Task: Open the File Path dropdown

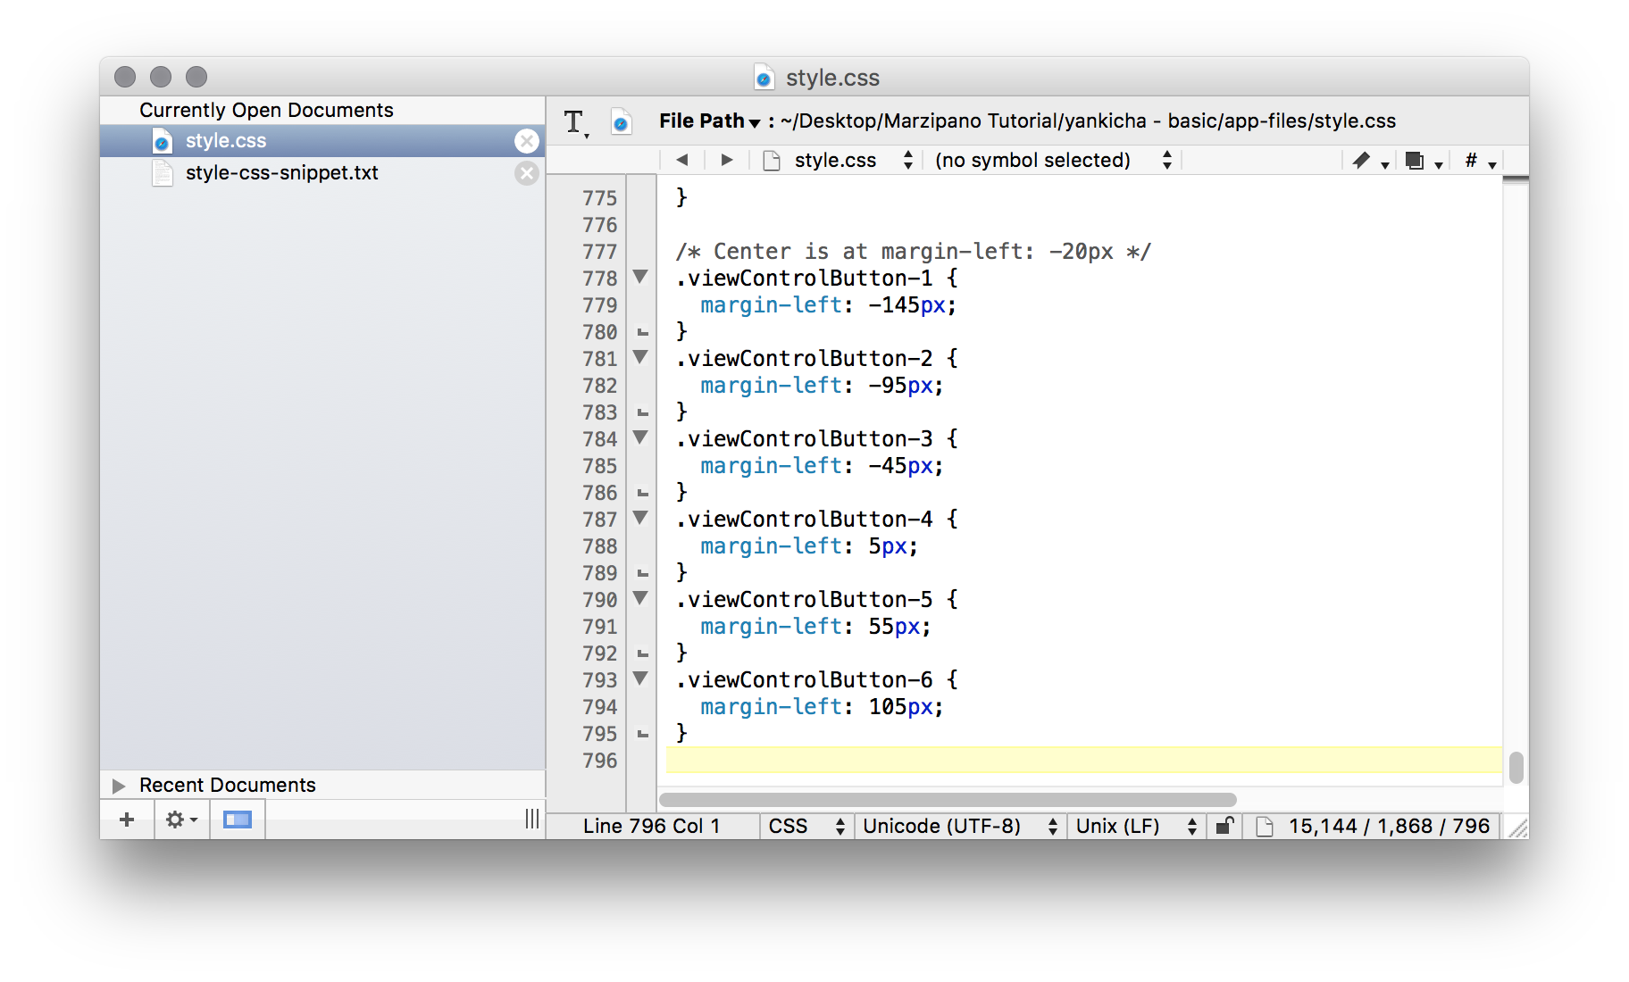Action: [x=710, y=121]
